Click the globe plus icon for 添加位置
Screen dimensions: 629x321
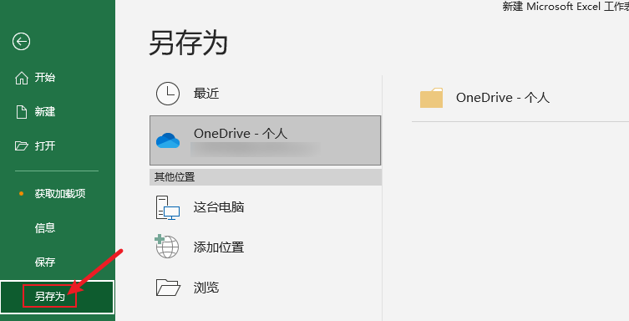(x=167, y=247)
